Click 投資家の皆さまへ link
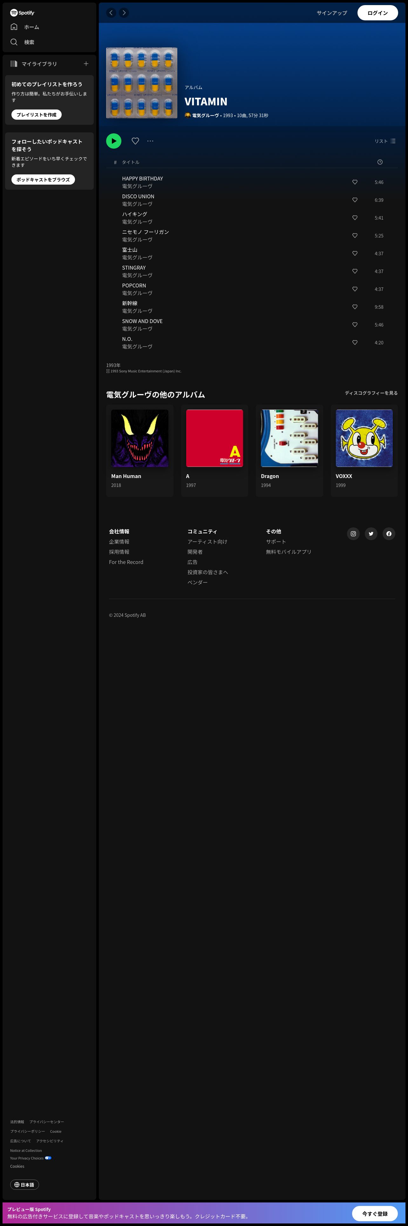Image resolution: width=408 pixels, height=1226 pixels. point(207,573)
